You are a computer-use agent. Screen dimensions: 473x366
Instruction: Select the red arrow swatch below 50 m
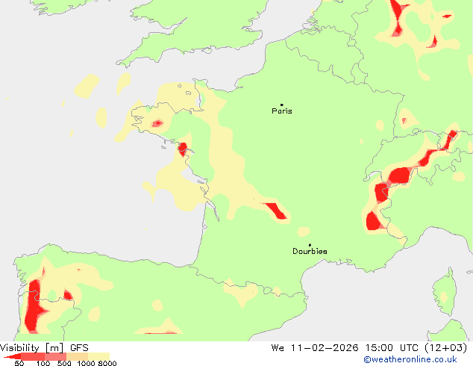(12, 356)
